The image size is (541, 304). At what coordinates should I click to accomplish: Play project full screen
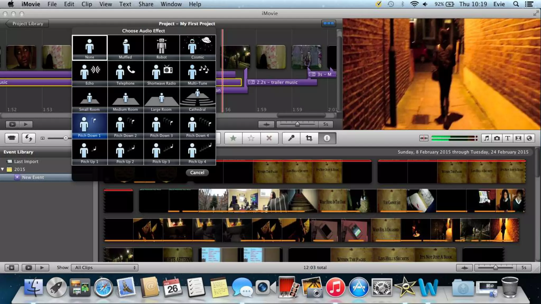12,124
